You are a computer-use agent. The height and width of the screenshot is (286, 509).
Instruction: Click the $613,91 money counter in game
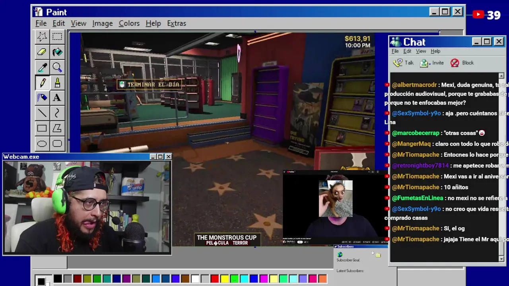pyautogui.click(x=357, y=39)
